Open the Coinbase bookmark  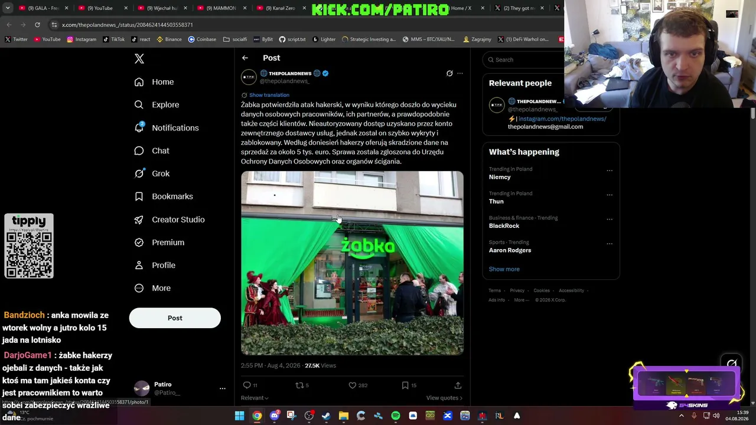(x=202, y=40)
